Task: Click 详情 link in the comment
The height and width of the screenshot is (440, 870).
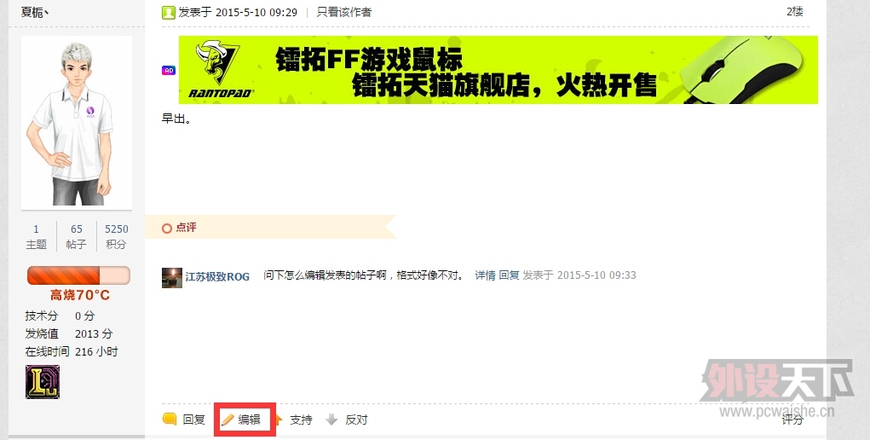Action: coord(486,275)
